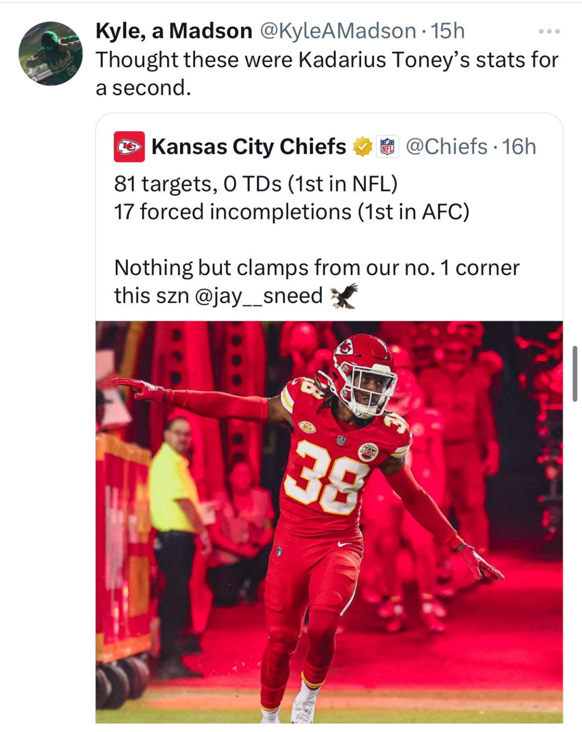The image size is (582, 732).
Task: Click the Kansas City Chiefs display name
Action: click(249, 147)
